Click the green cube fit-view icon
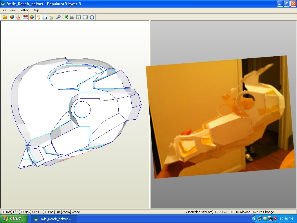 (x=65, y=17)
